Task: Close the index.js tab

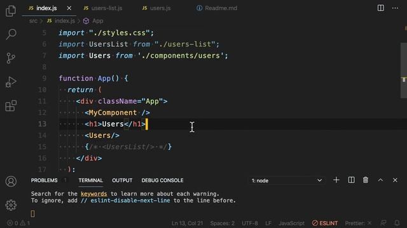Action: tap(69, 8)
